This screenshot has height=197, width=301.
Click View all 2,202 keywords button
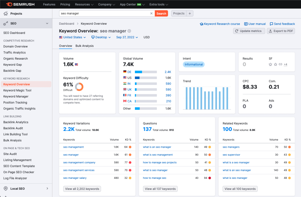point(82,189)
